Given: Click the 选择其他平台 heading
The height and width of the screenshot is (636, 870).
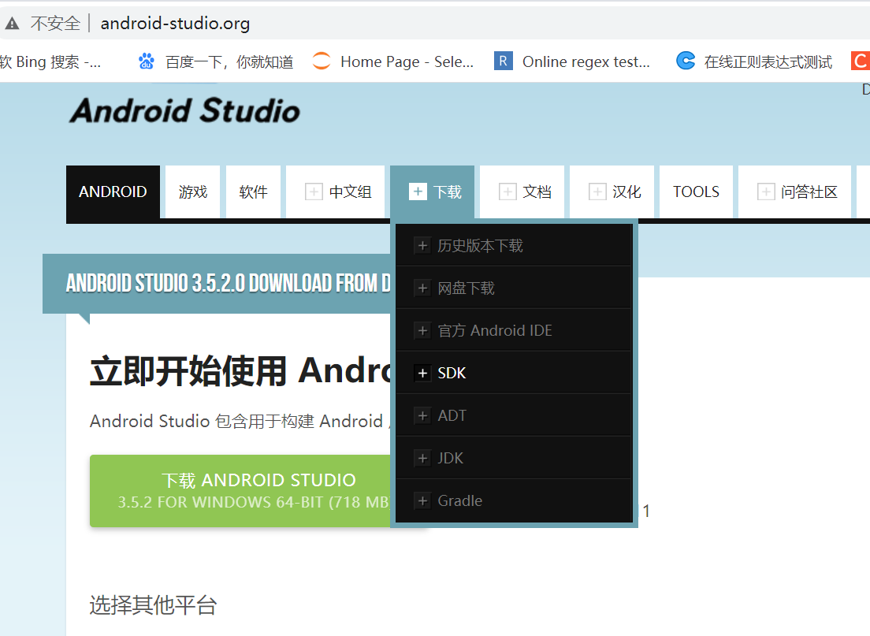Looking at the screenshot, I should [153, 605].
